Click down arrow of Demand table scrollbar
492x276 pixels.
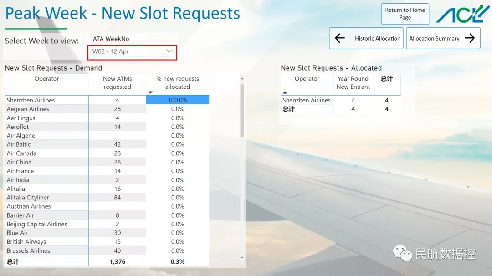click(242, 257)
